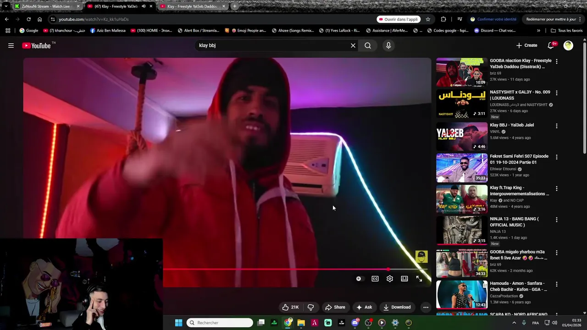Screen dimensions: 587x330
Task: Clear the 'klay bbj' search text
Action: 353,45
